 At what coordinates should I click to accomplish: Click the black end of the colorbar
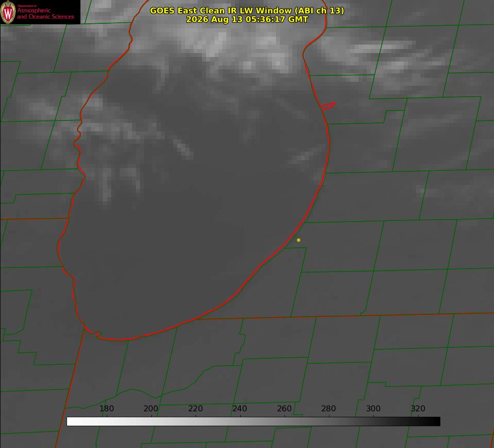tap(434, 422)
